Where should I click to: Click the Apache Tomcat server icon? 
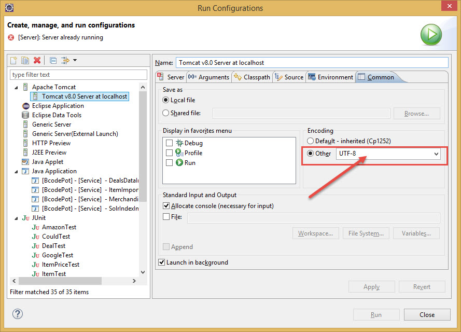coord(25,87)
